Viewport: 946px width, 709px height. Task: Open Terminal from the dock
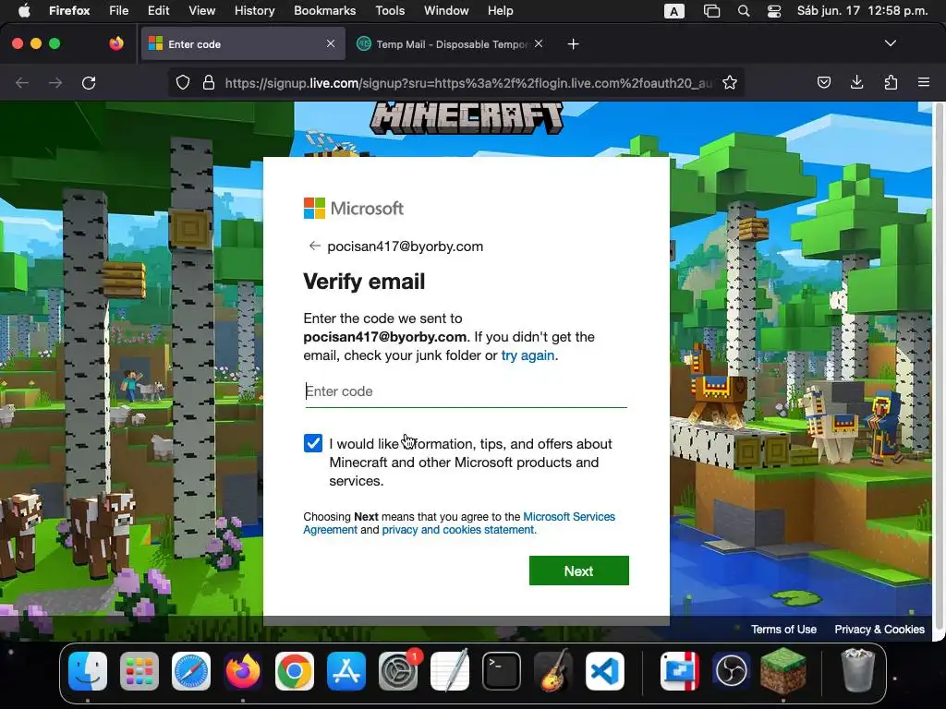502,670
